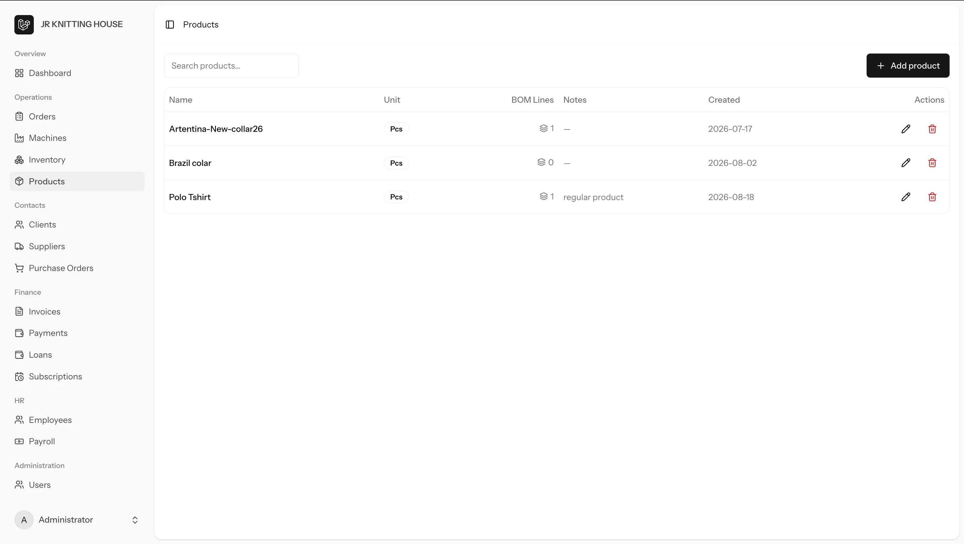The height and width of the screenshot is (544, 964).
Task: Click the Products page heading
Action: 200,24
